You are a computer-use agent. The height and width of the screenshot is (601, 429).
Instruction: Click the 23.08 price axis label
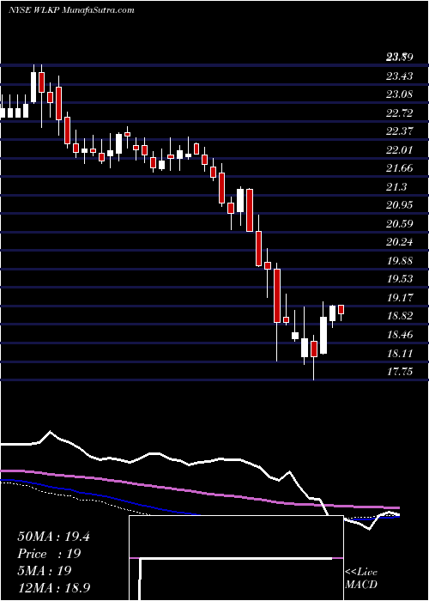tap(400, 94)
